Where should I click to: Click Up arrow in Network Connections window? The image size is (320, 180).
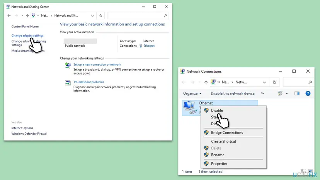(x=206, y=82)
